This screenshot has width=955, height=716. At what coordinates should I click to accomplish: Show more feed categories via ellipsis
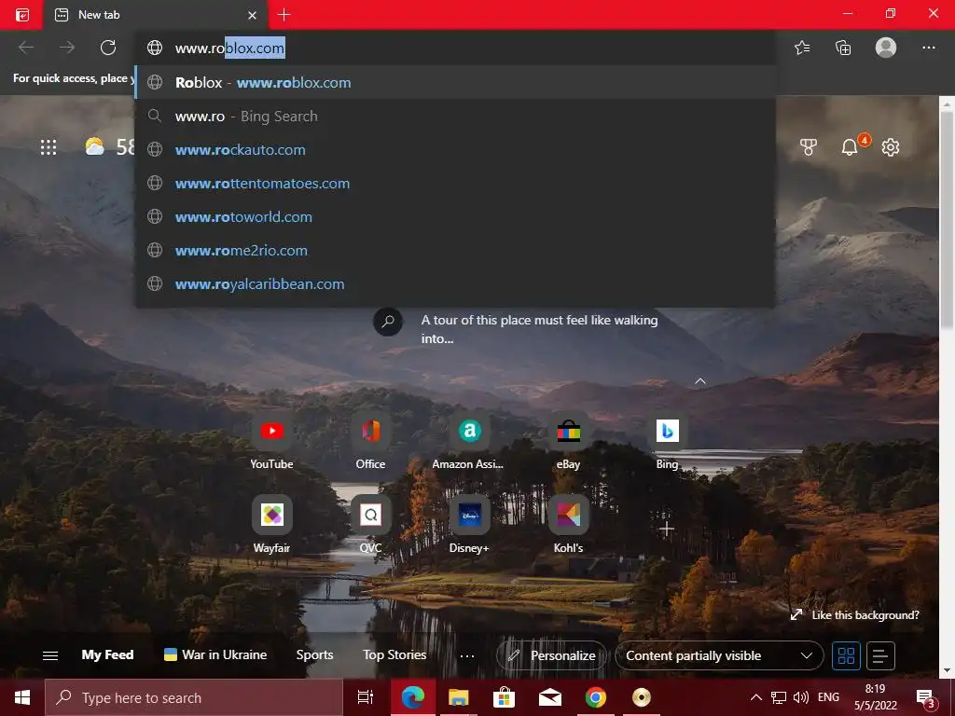467,655
